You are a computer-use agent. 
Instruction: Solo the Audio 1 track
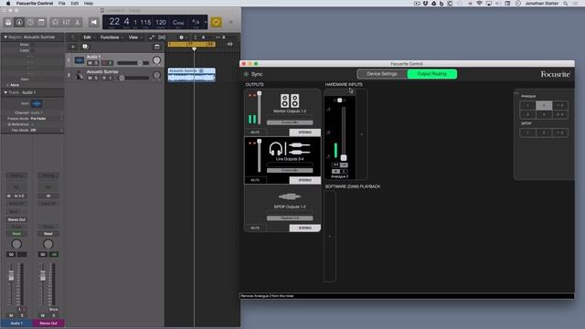click(x=96, y=63)
